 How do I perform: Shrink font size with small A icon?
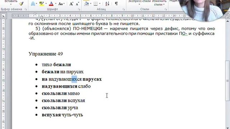pos(78,4)
